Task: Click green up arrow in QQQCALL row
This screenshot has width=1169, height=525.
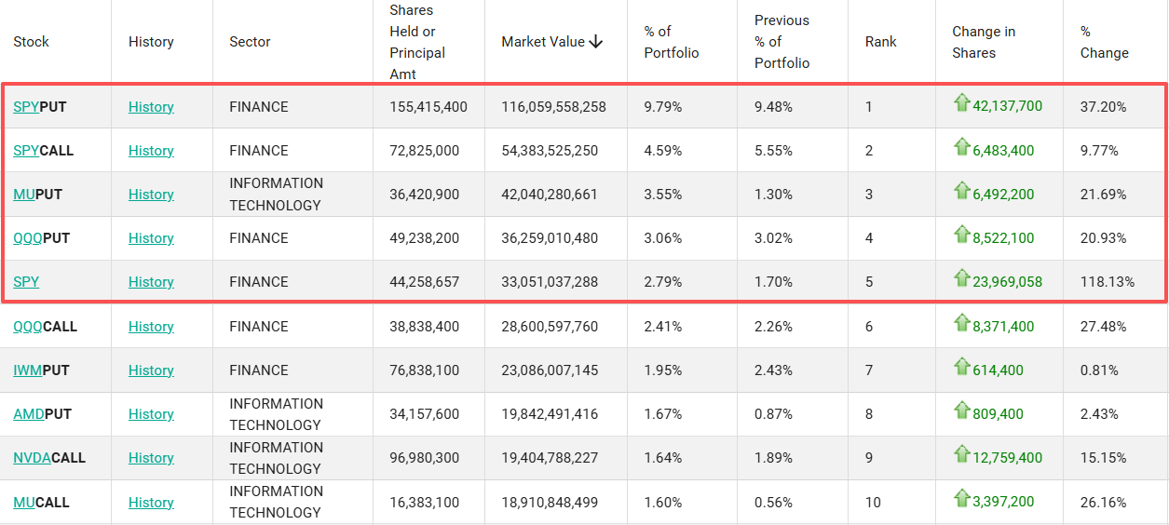Action: [x=961, y=323]
